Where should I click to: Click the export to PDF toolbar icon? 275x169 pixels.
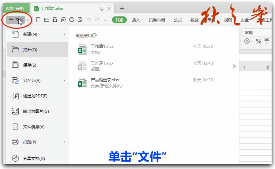click(63, 20)
